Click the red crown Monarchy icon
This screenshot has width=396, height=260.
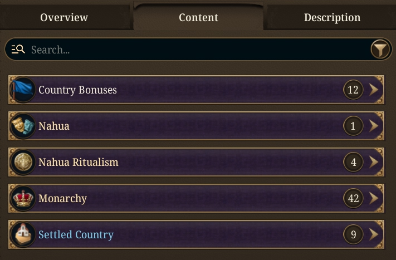tap(23, 198)
